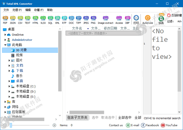Expand the OneDrive tree node
The width and height of the screenshot is (183, 130).
[5, 35]
